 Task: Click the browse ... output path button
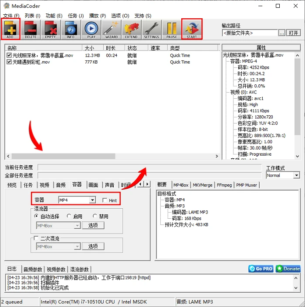pyautogui.click(x=281, y=33)
